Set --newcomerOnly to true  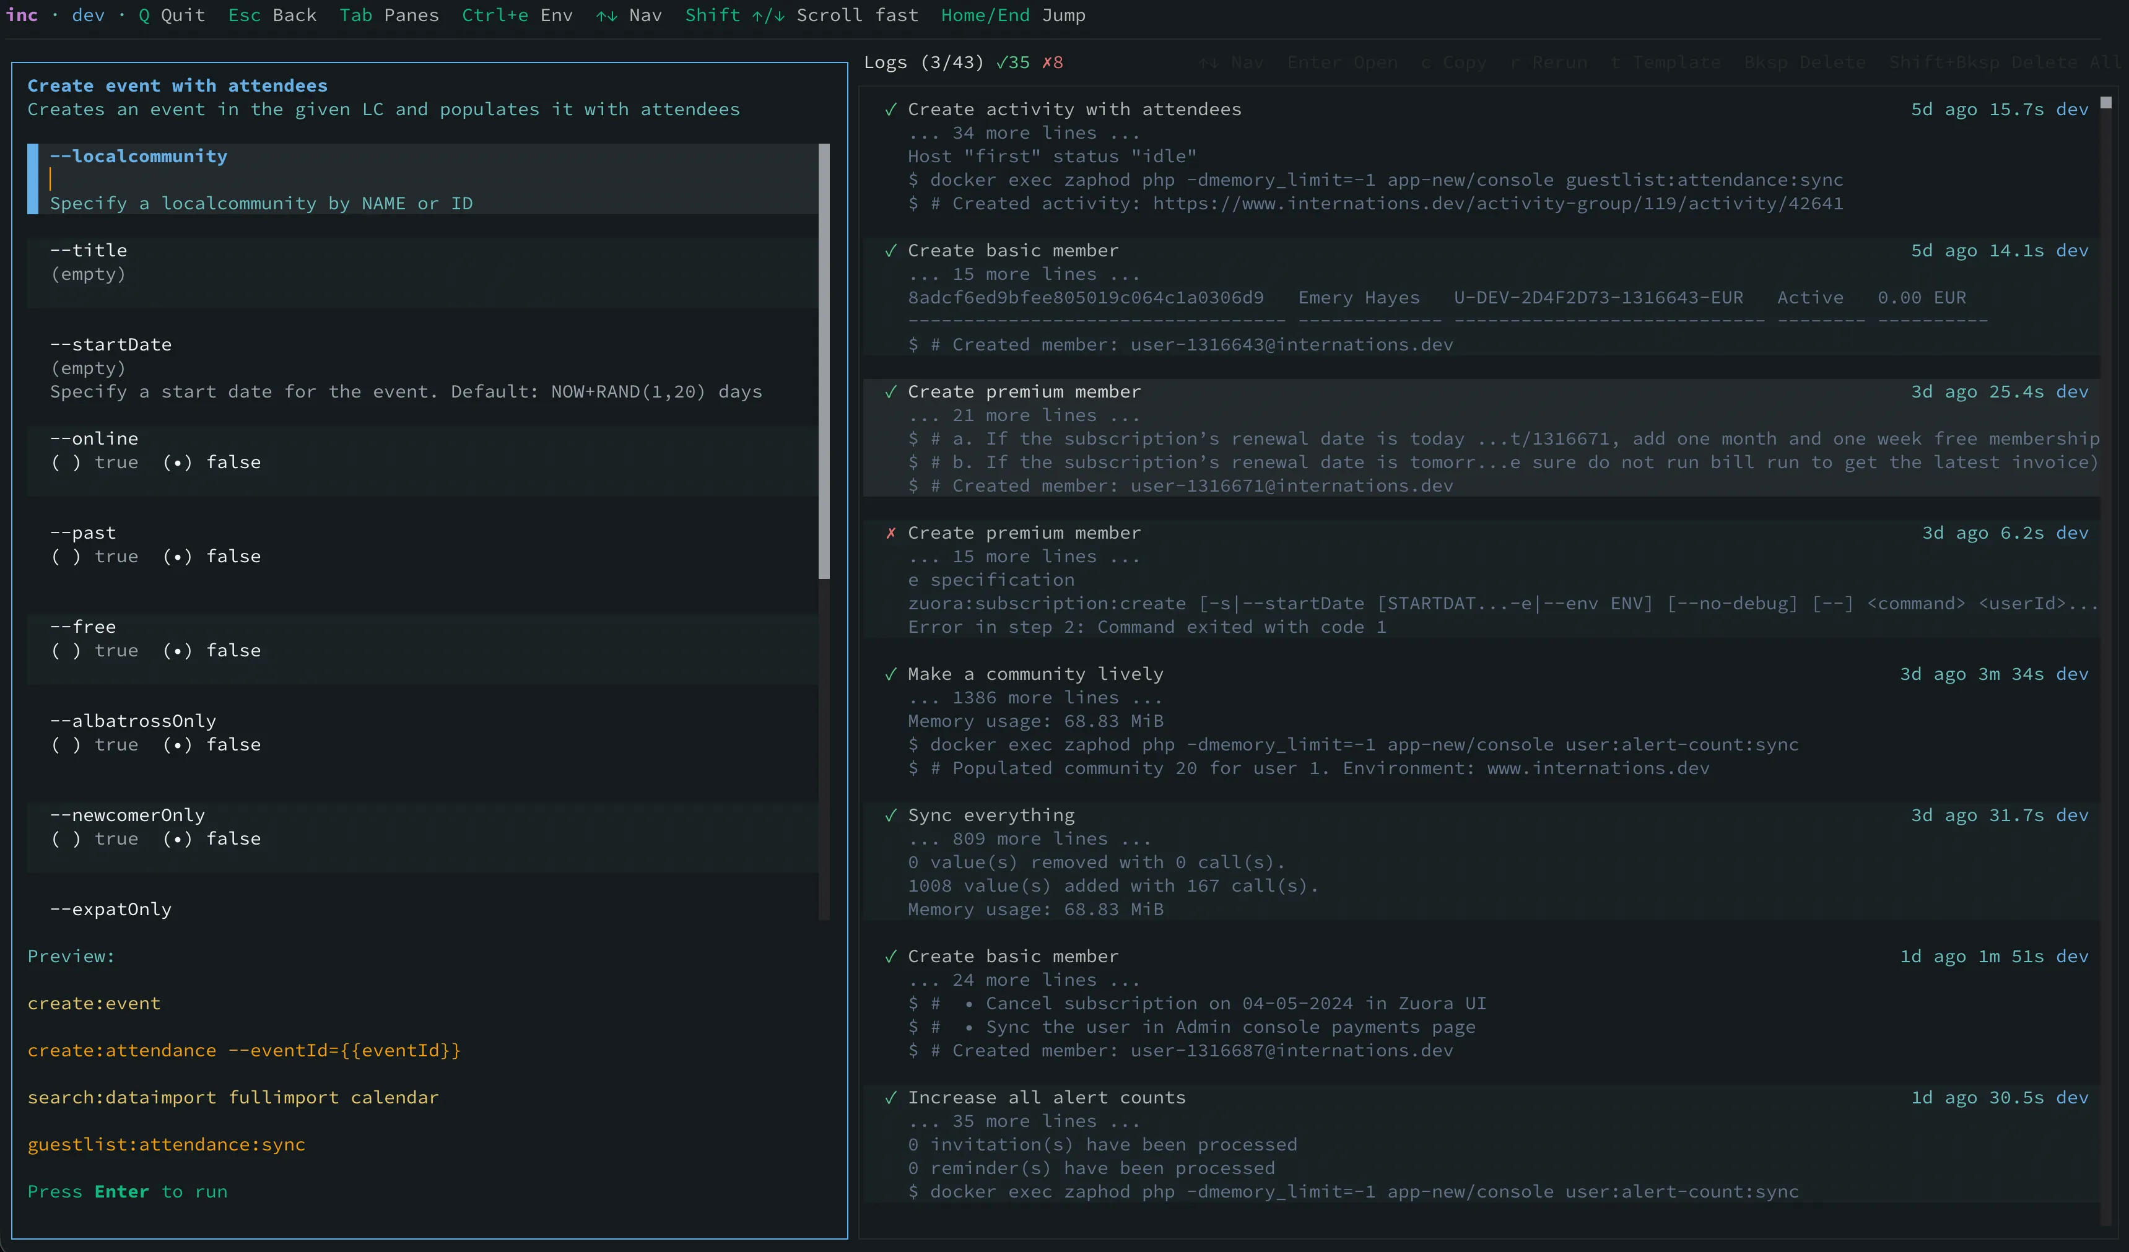95,839
